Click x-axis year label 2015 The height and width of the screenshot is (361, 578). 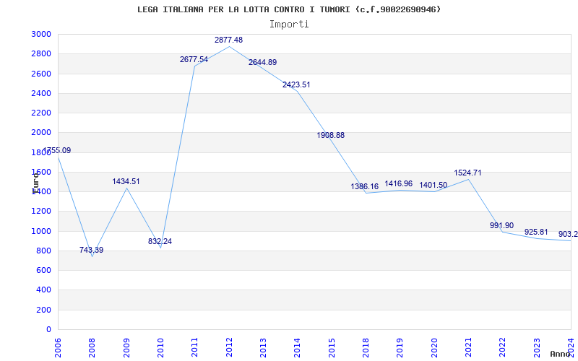click(x=332, y=347)
